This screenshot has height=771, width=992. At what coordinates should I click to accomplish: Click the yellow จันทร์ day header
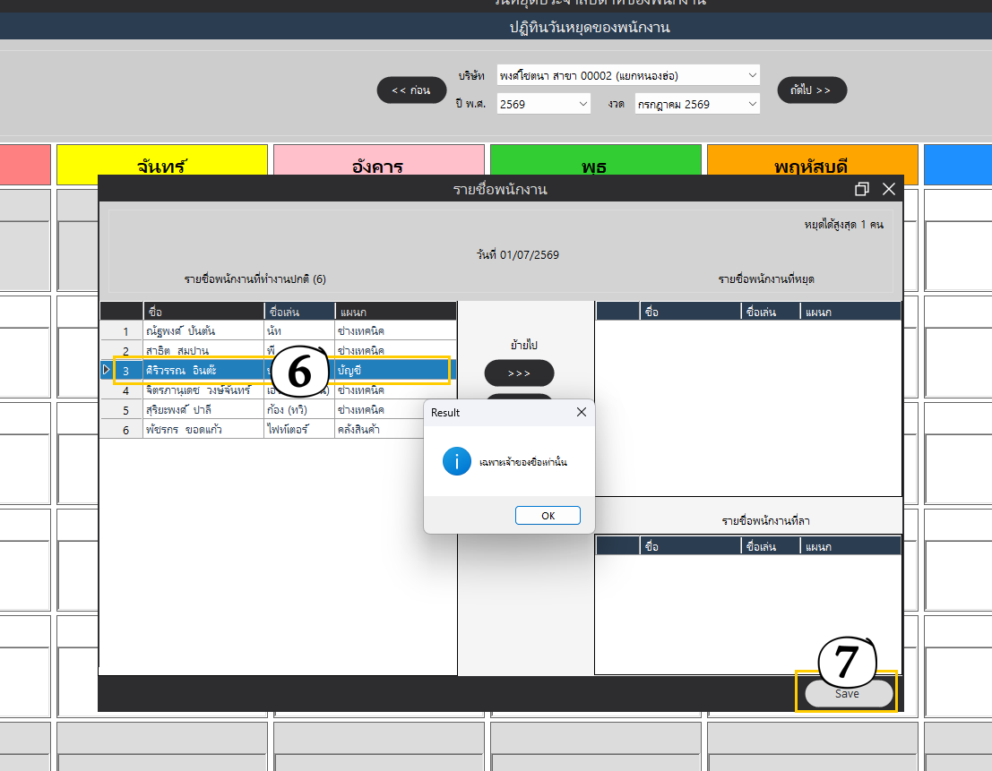(x=162, y=165)
